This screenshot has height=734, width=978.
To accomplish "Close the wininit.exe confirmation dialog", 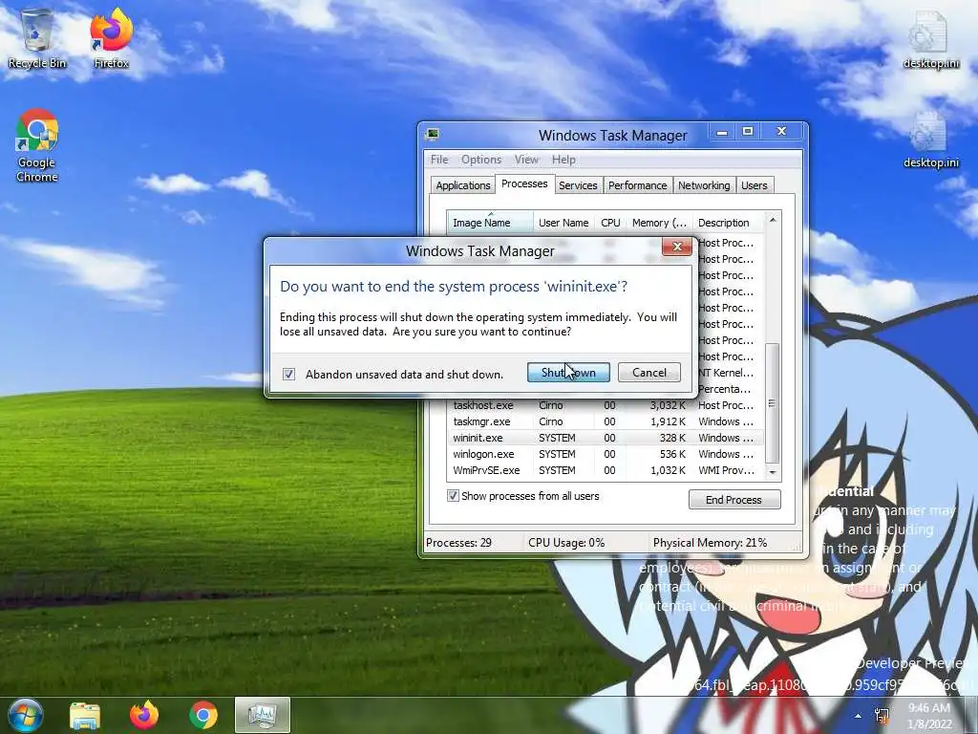I will tap(677, 247).
